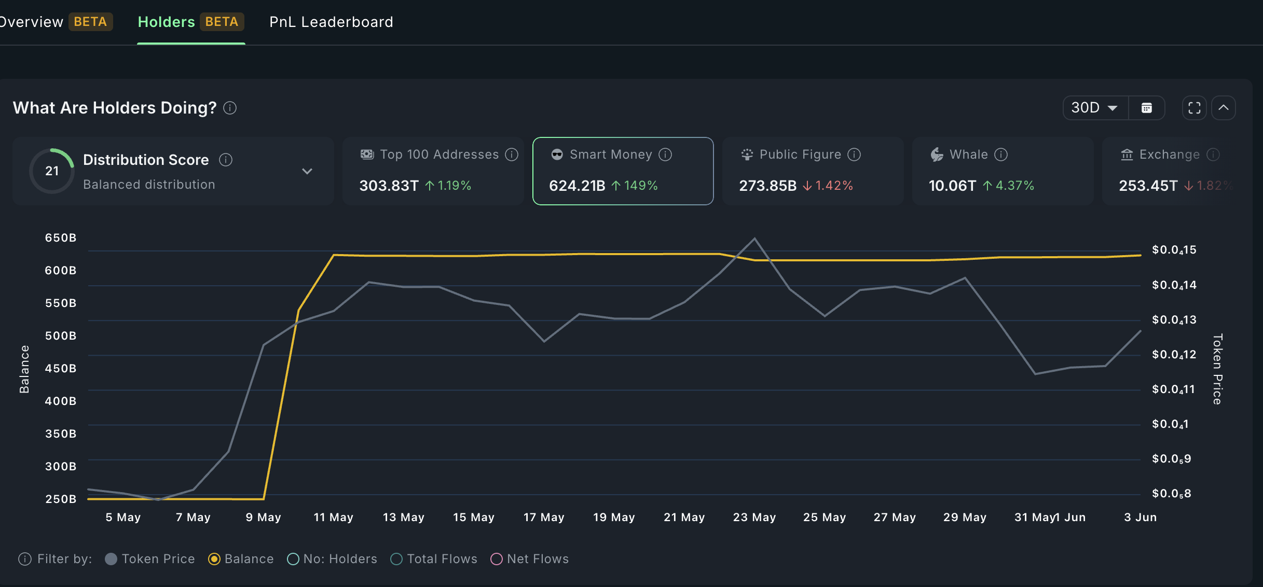Toggle the Token Price filter

point(111,559)
